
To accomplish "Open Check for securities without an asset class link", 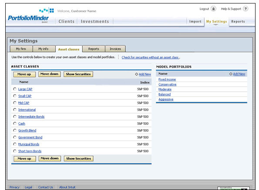I will click(151, 57).
